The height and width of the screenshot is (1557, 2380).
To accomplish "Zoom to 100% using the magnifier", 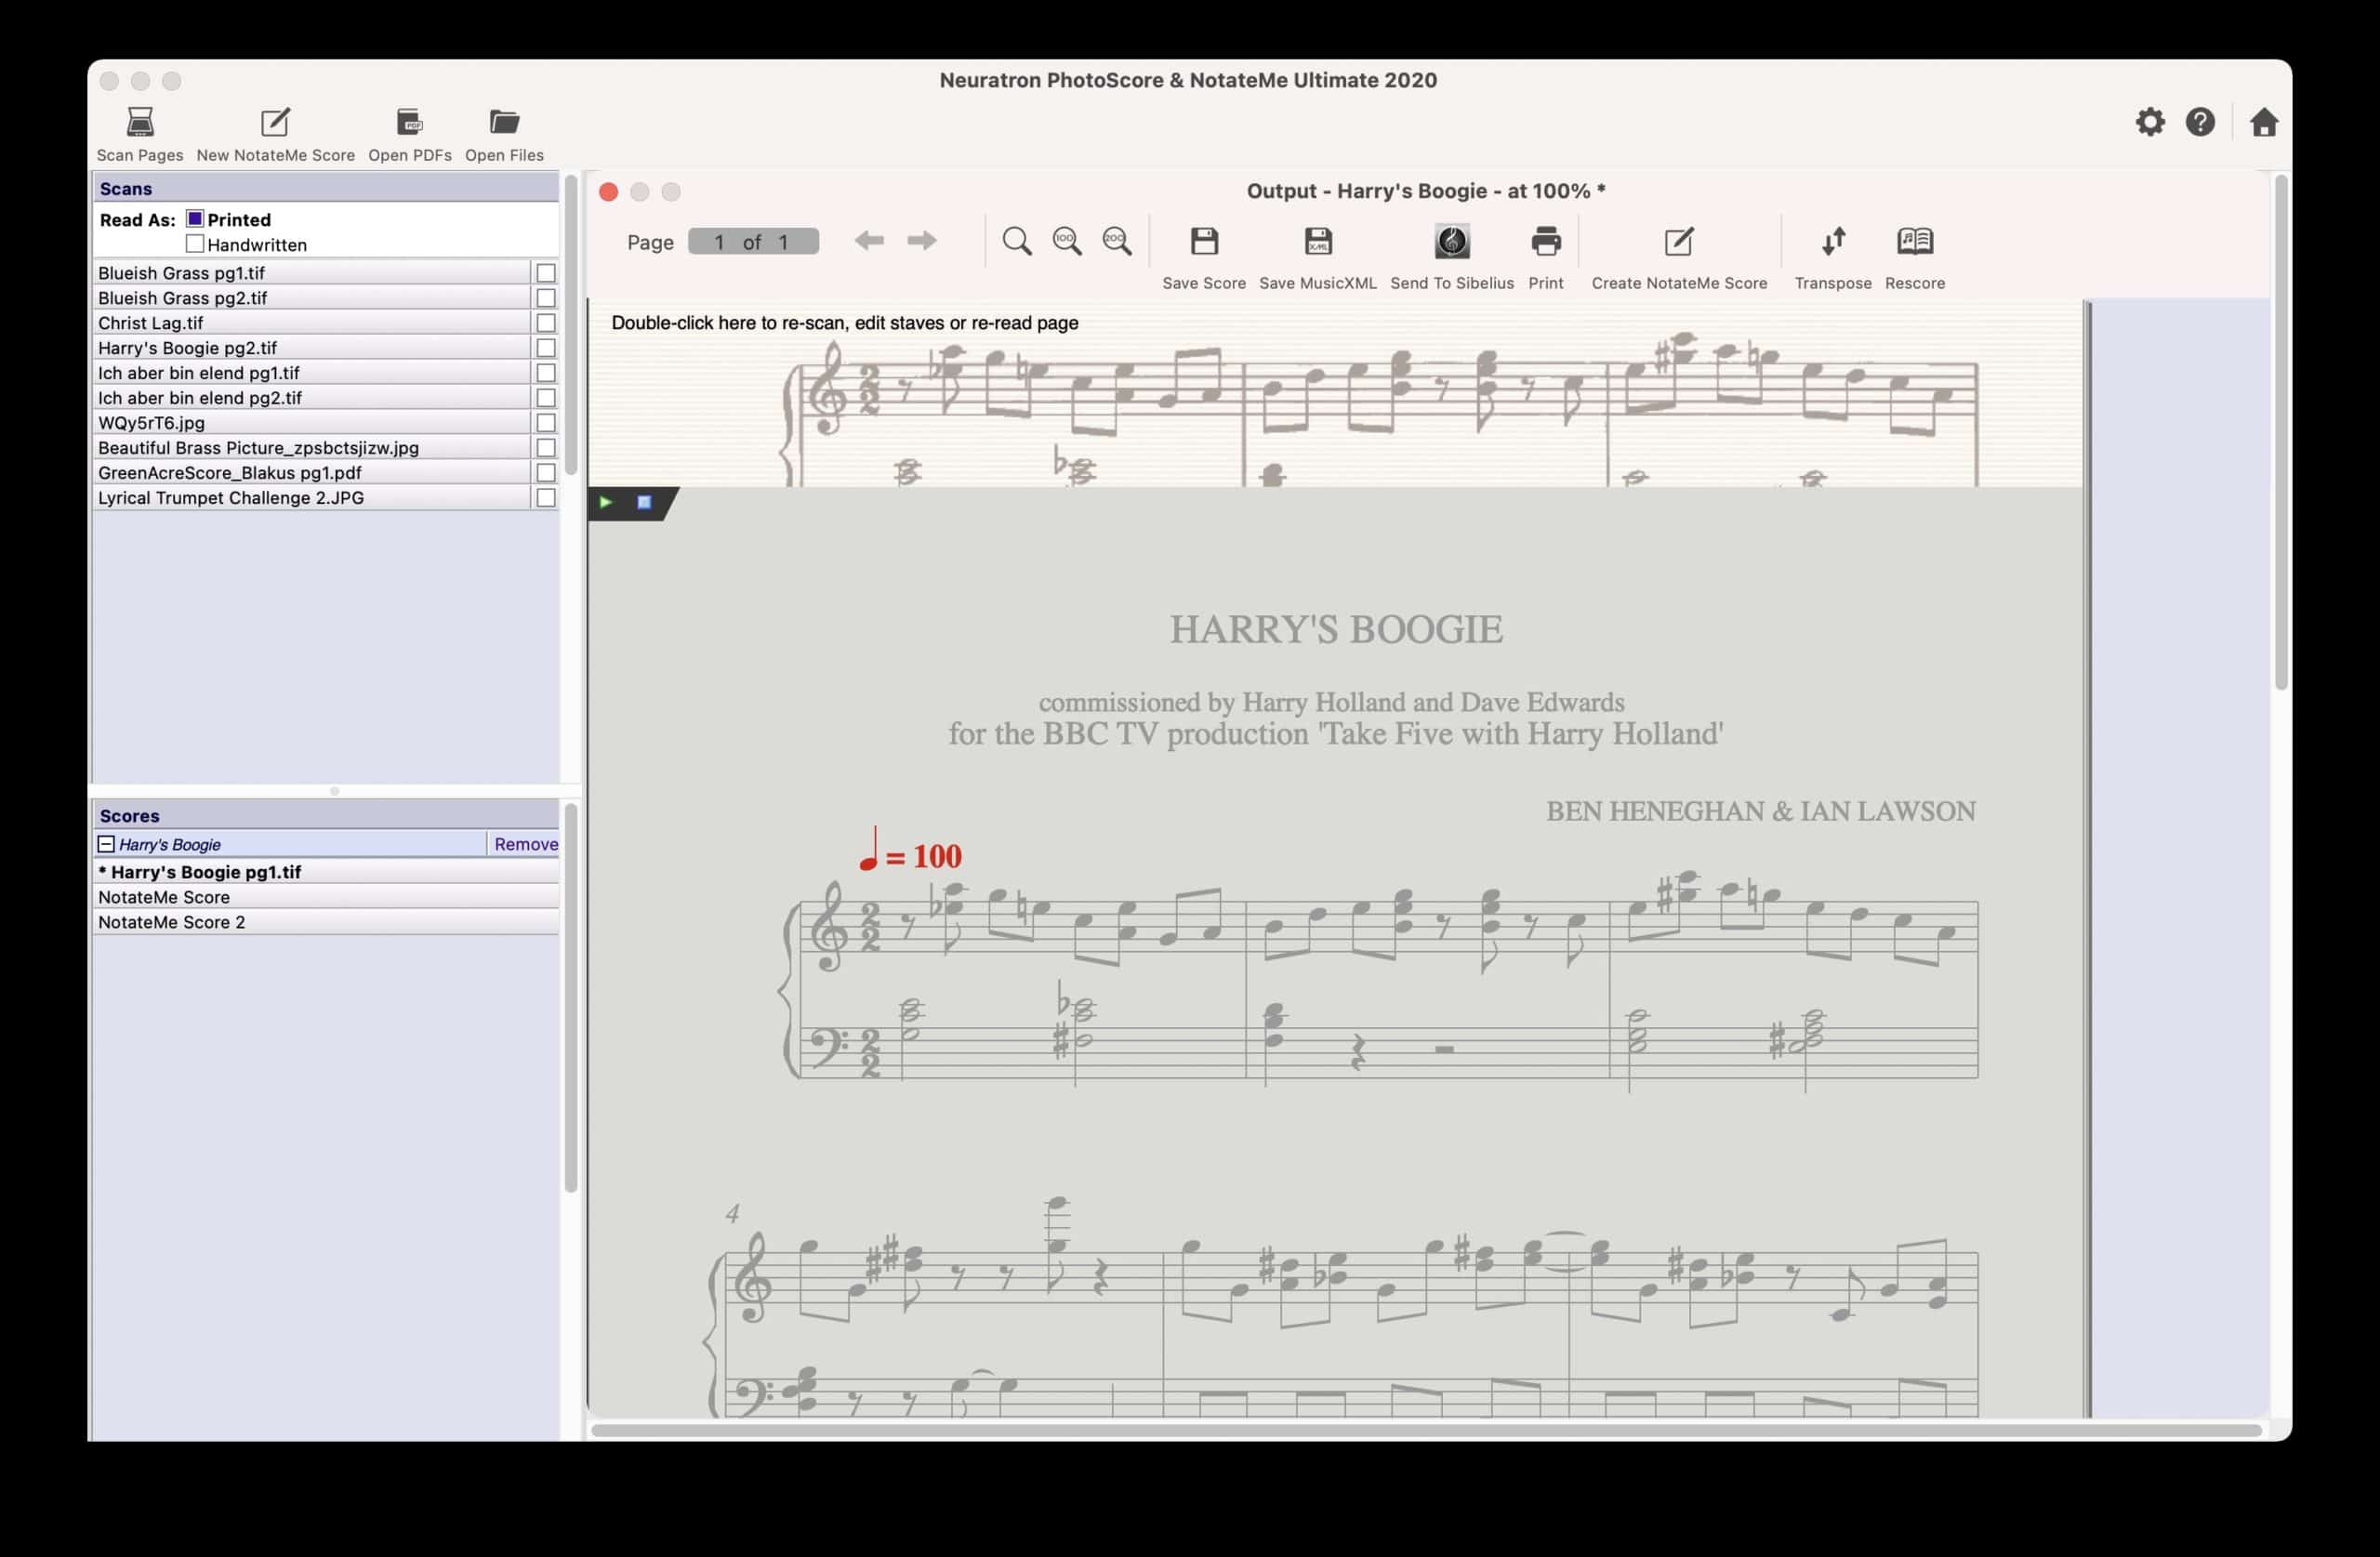I will pos(1067,241).
